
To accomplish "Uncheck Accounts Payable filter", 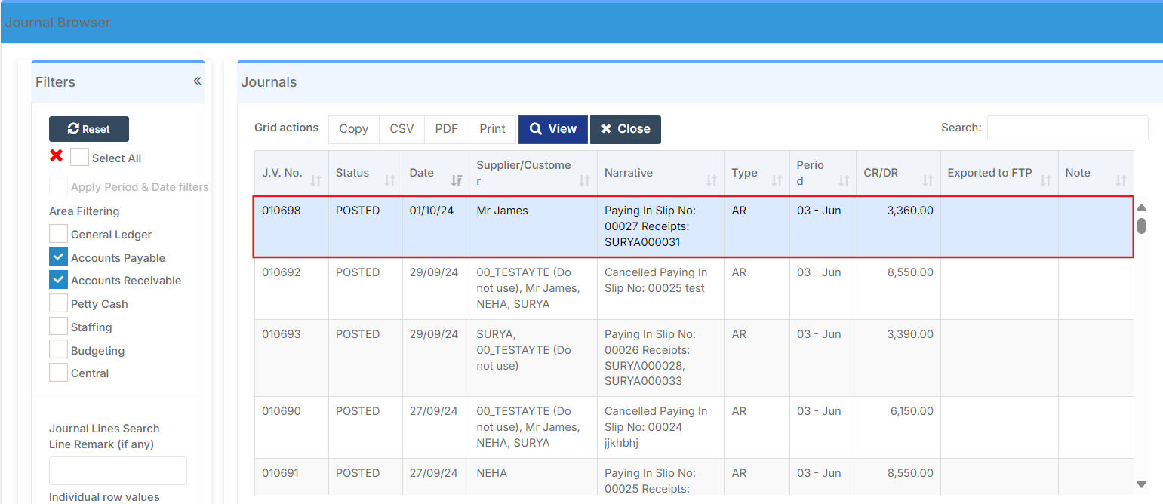I will [59, 257].
